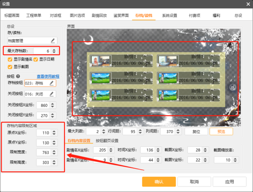The height and width of the screenshot is (192, 253).
Task: Click the help question mark beside 按钮
Action: point(18,76)
